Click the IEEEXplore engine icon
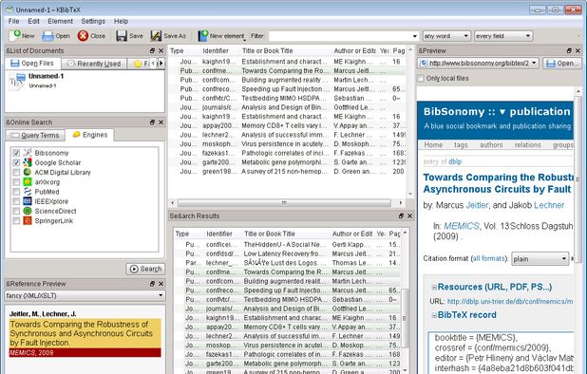This screenshot has width=587, height=374. click(28, 201)
